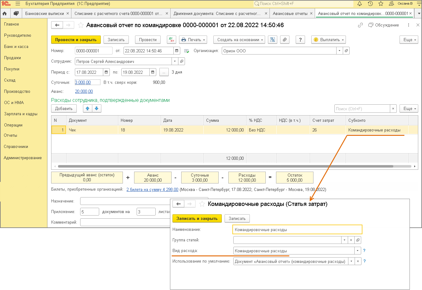Add a row with the Добавить button
Image resolution: width=422 pixels, height=290 pixels.
pos(64,108)
